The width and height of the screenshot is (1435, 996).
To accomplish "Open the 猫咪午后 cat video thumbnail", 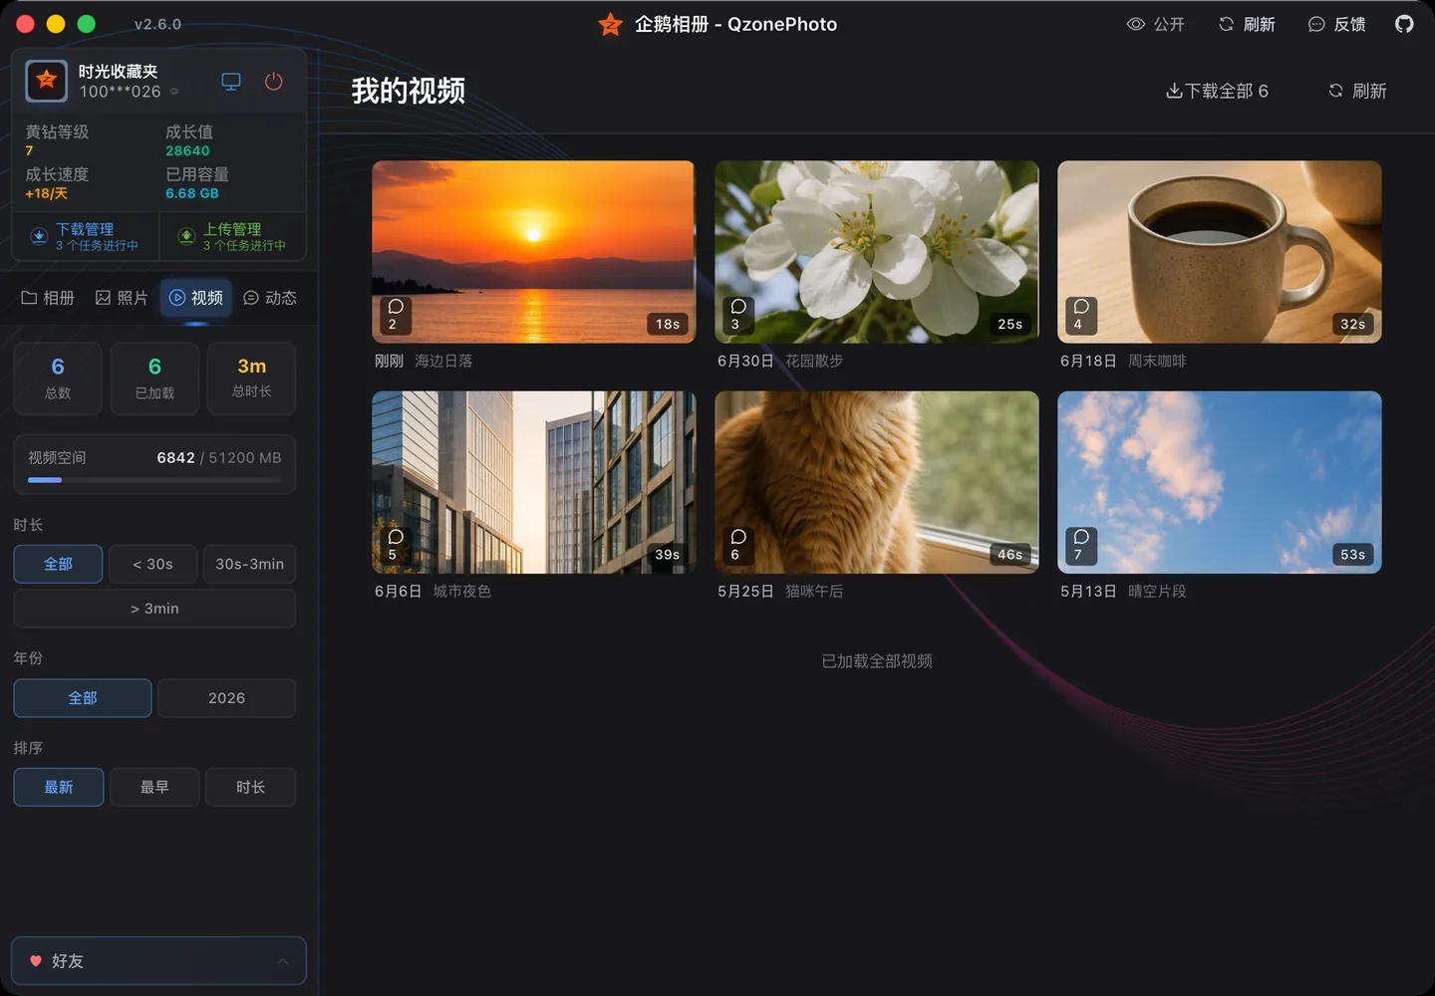I will pos(877,482).
